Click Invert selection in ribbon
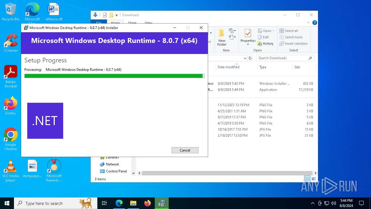 click(293, 44)
